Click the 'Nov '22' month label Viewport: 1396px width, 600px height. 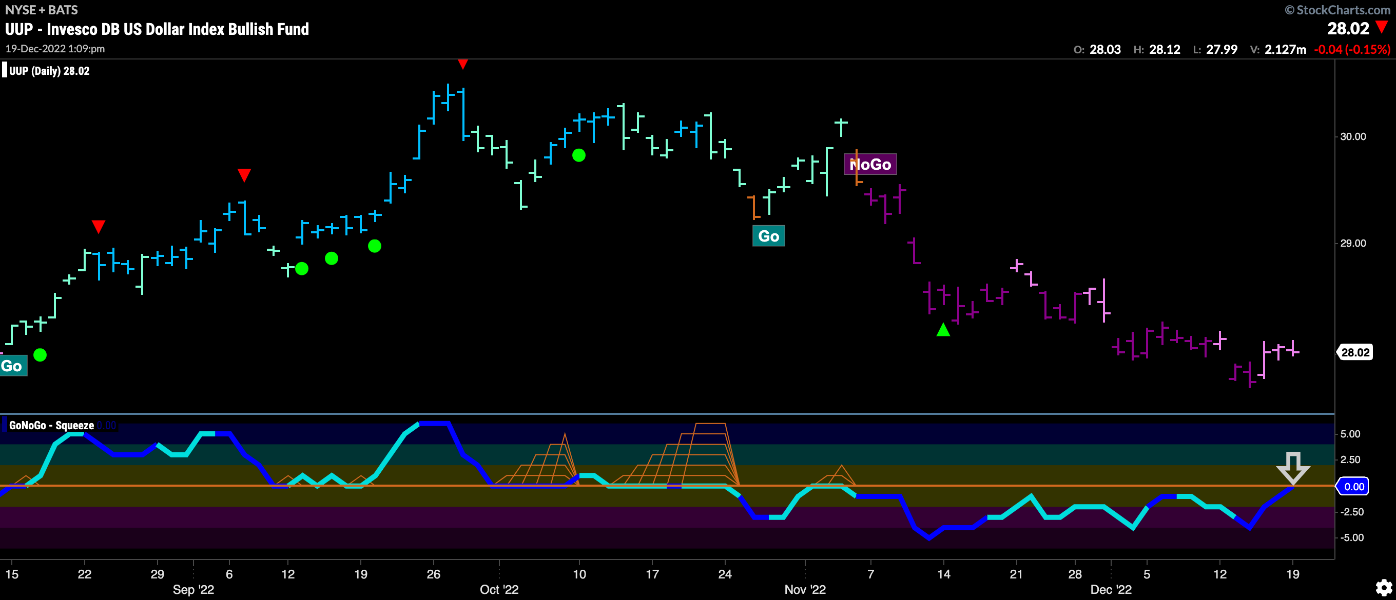[805, 590]
